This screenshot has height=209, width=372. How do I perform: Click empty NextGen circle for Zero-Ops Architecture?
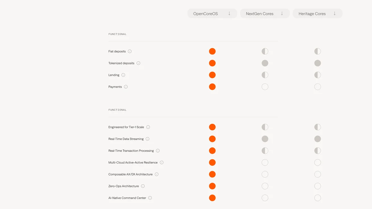coord(265,186)
